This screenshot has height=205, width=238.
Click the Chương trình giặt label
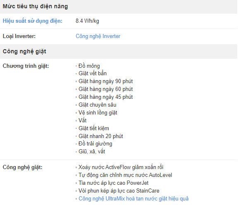click(26, 66)
